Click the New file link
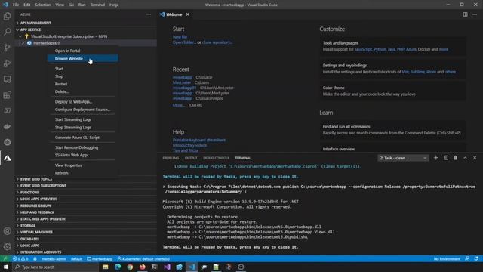This screenshot has height=272, width=483. click(x=180, y=37)
